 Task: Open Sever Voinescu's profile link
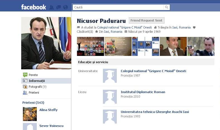51,126
